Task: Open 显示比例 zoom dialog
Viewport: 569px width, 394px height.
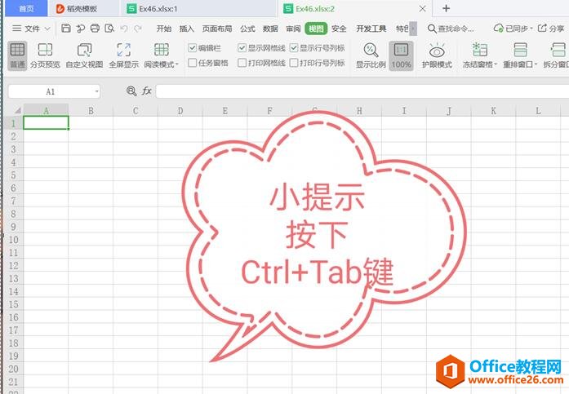Action: (371, 55)
